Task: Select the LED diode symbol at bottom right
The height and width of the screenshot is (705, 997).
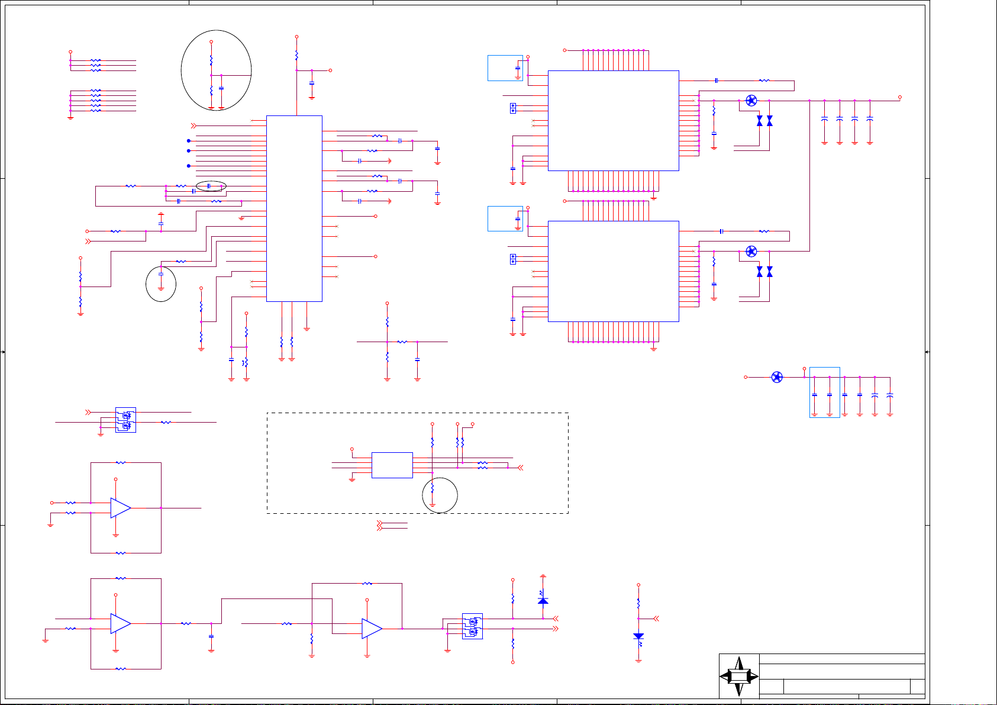Action: pyautogui.click(x=638, y=637)
